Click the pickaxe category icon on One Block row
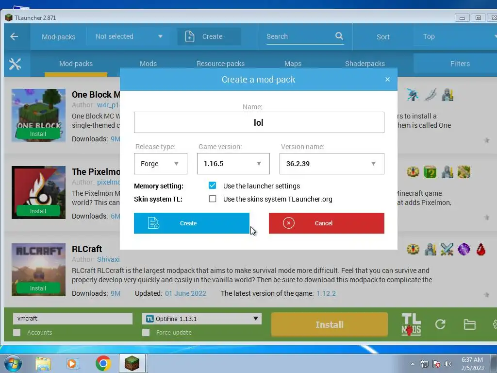 coord(413,95)
